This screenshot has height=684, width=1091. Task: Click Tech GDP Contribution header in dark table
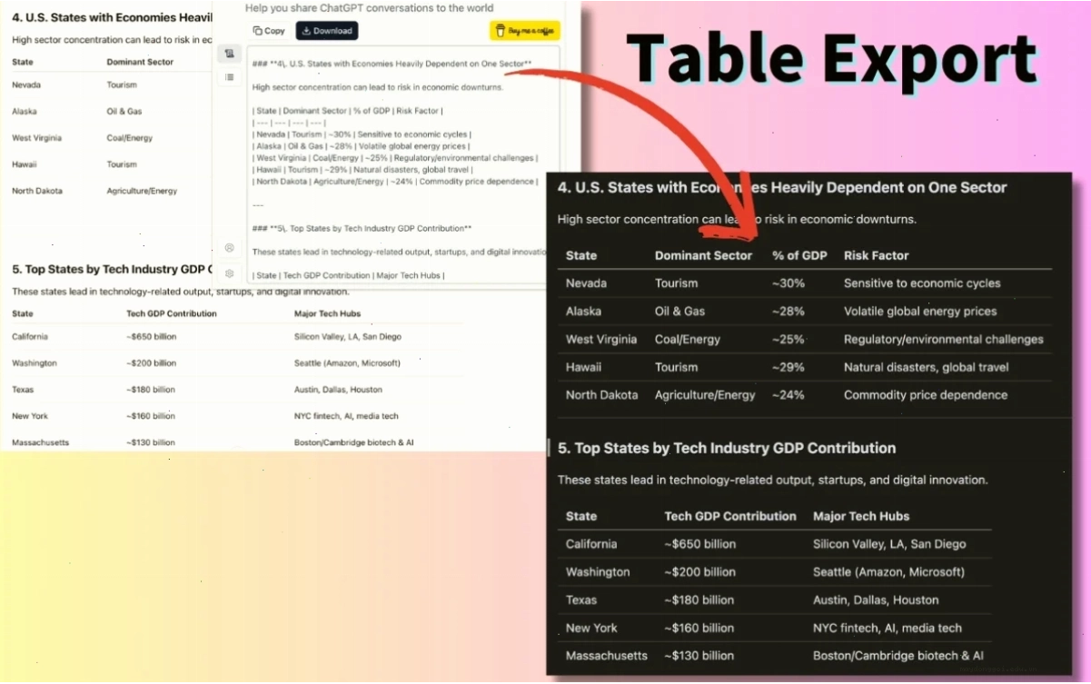pos(730,516)
